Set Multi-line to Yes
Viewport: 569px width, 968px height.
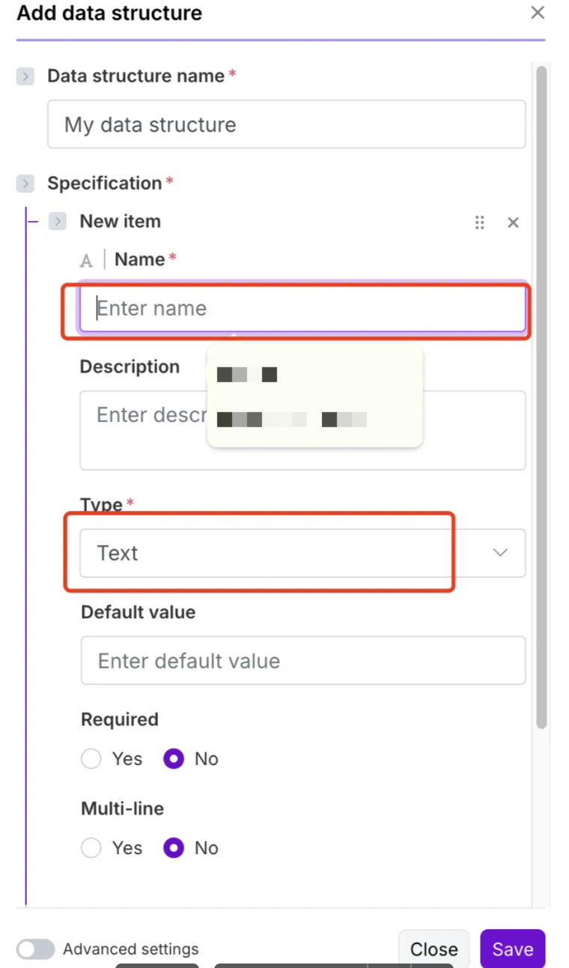[91, 848]
